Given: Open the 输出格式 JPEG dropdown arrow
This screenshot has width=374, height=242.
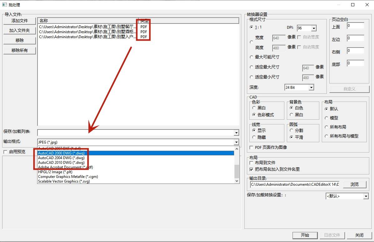Looking at the screenshot, I should (236, 142).
